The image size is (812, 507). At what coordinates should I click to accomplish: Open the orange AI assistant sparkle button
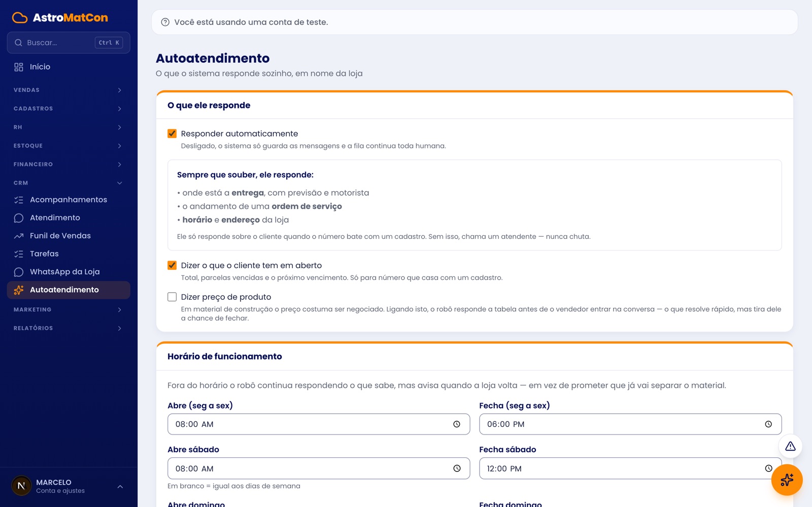coord(787,480)
